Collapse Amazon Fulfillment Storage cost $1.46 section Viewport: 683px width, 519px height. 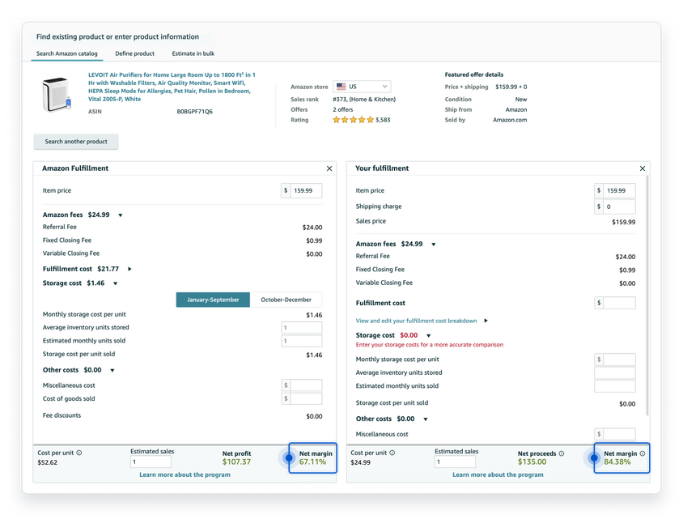tap(116, 283)
